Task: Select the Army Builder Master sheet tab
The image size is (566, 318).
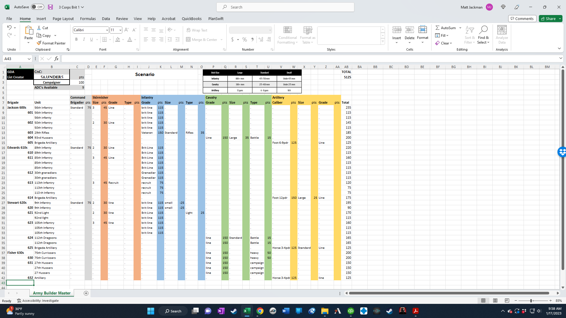Action: (52, 293)
